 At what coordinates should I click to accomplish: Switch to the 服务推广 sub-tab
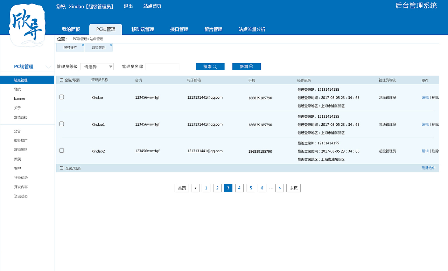[x=70, y=48]
